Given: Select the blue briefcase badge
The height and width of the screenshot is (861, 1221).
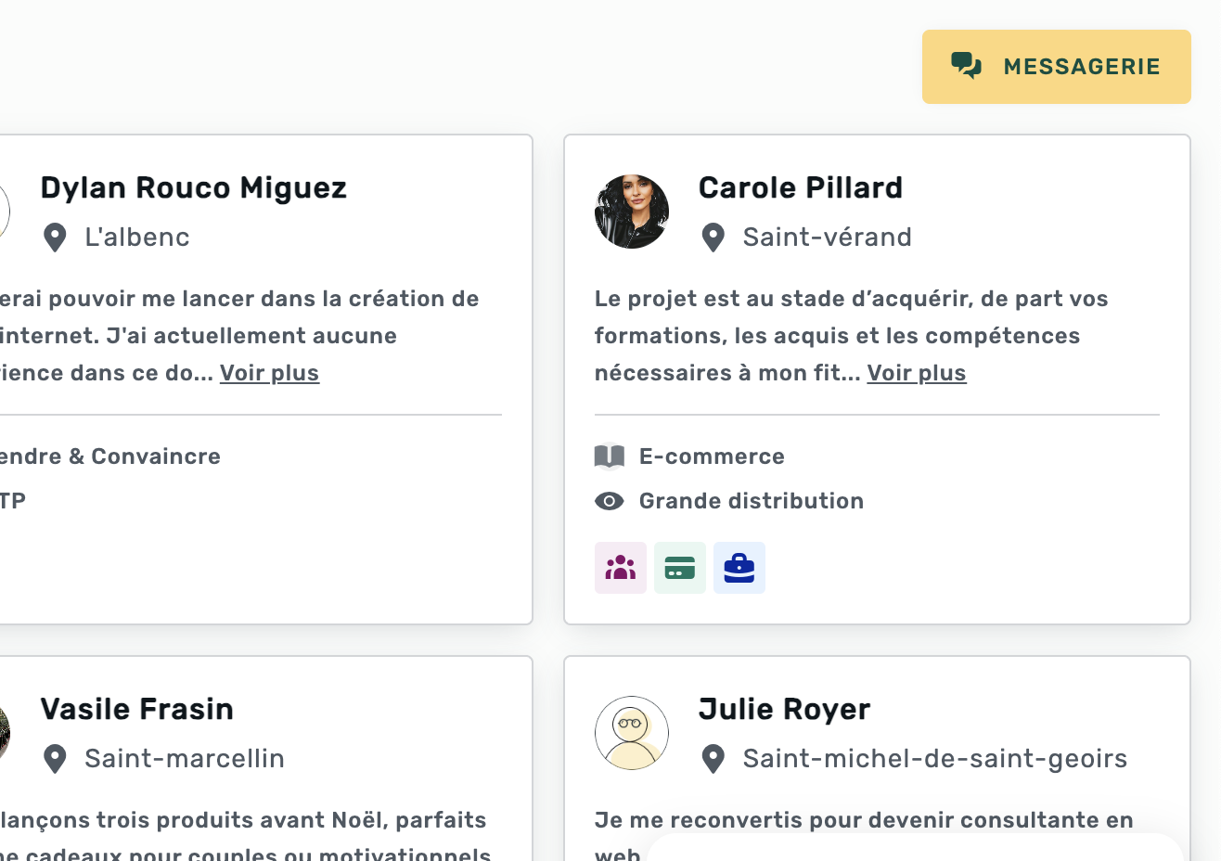Looking at the screenshot, I should pyautogui.click(x=739, y=568).
